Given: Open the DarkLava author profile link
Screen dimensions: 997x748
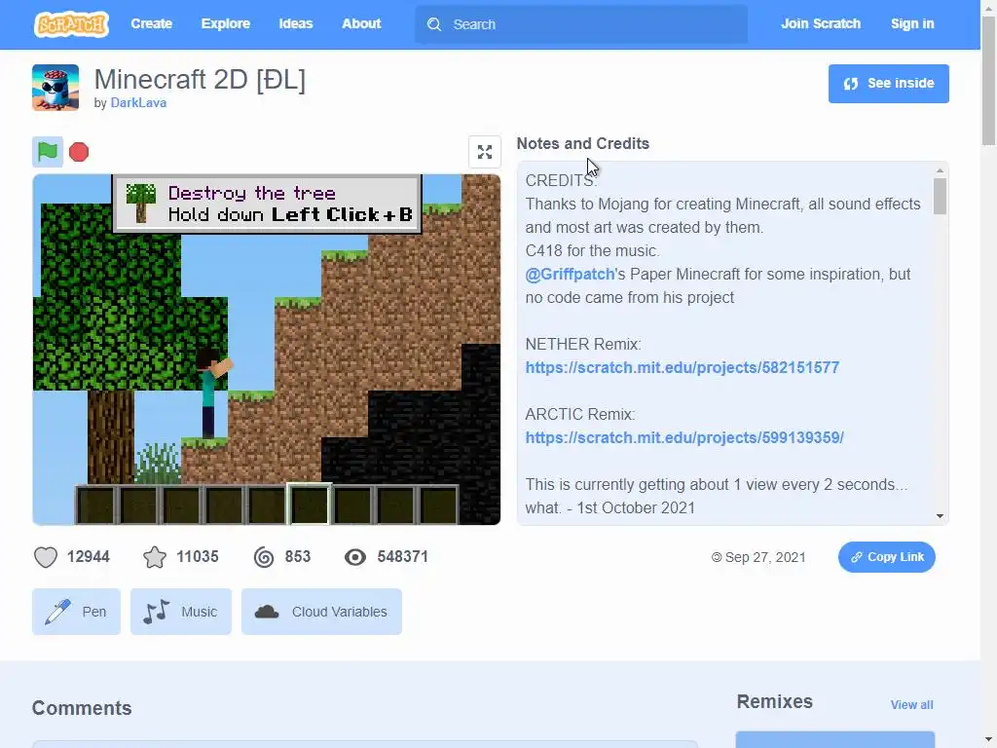Looking at the screenshot, I should pos(138,102).
